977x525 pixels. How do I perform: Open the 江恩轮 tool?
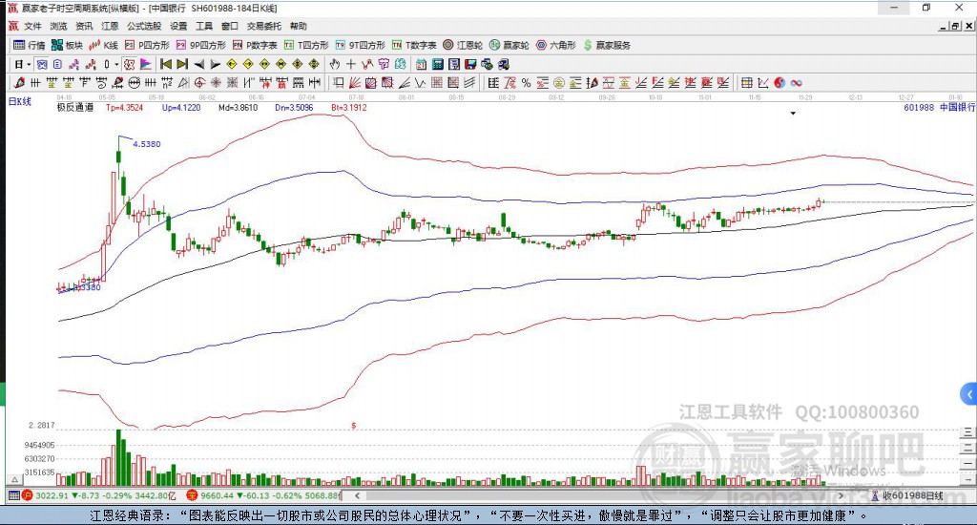[463, 45]
